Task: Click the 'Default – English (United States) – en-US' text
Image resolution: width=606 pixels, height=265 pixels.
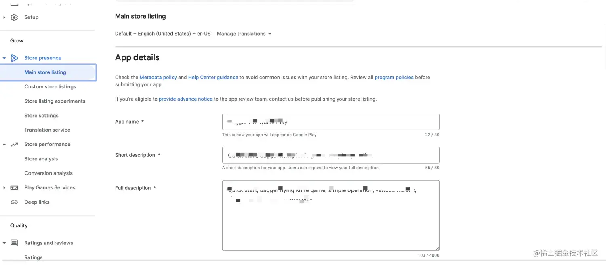Action: 163,34
